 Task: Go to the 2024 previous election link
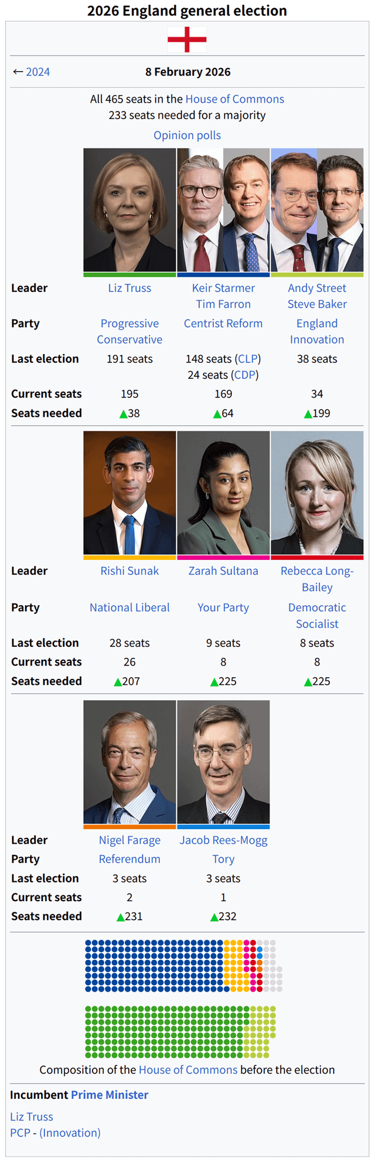point(38,72)
